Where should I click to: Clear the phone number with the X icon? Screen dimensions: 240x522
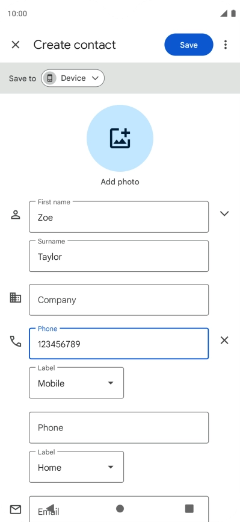coord(224,340)
